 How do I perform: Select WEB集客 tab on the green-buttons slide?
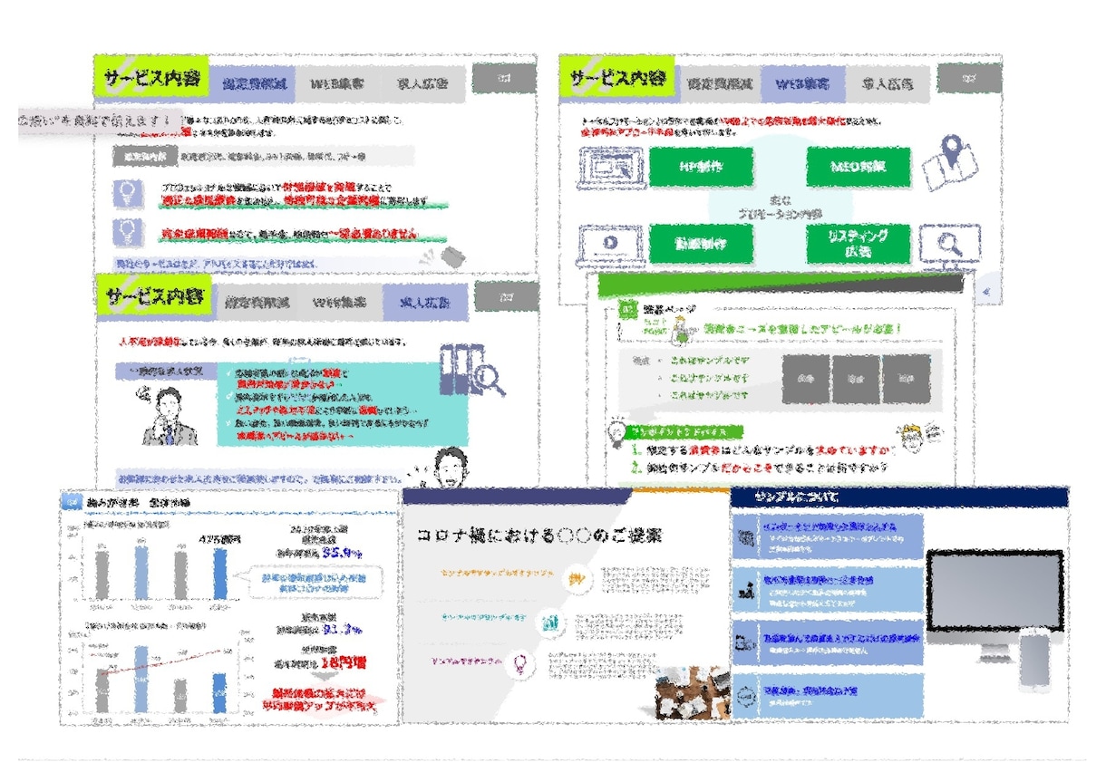(x=803, y=83)
